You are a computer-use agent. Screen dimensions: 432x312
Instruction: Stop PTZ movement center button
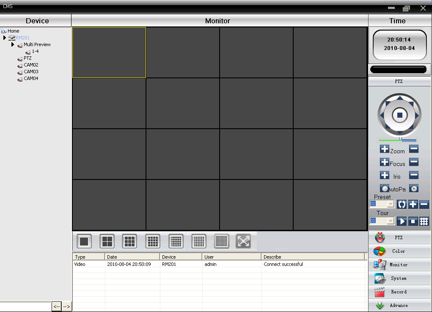(399, 115)
